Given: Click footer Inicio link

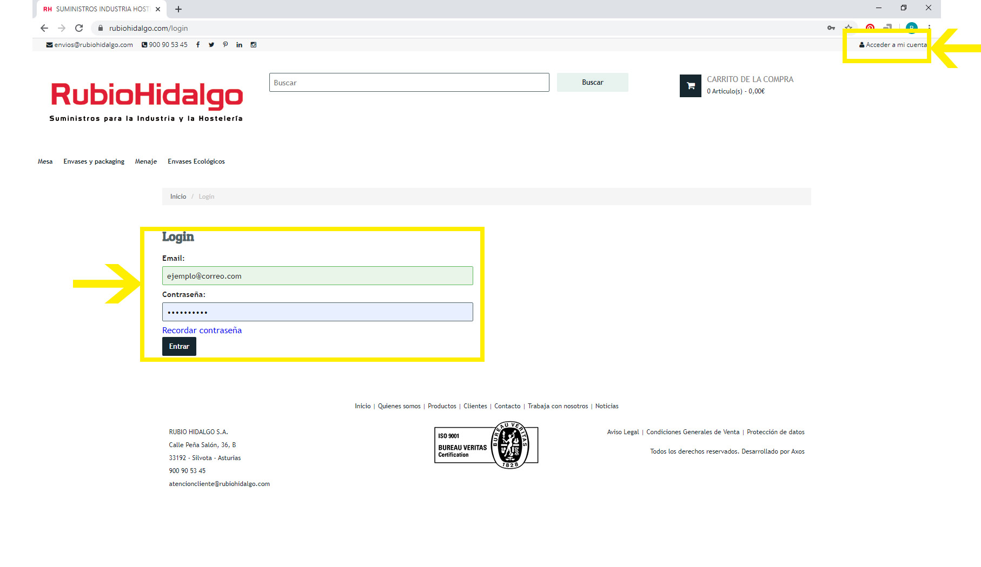Looking at the screenshot, I should click(363, 406).
